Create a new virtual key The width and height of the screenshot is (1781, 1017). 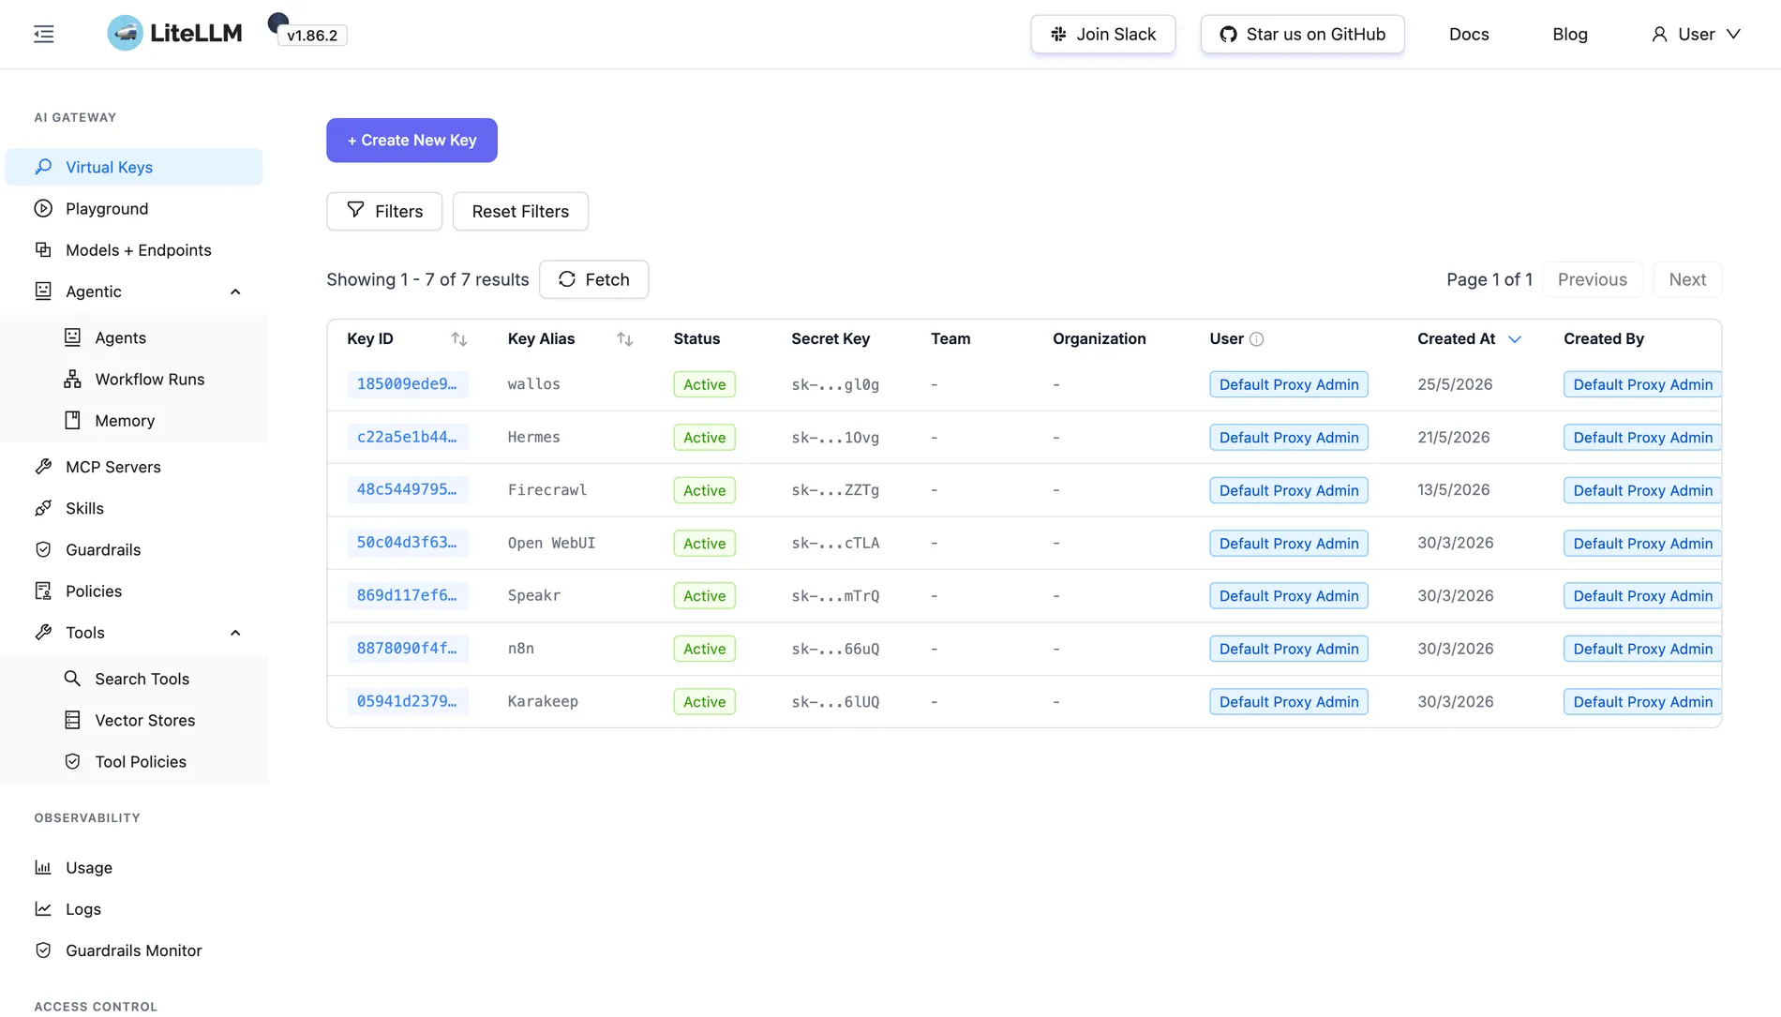(x=412, y=141)
